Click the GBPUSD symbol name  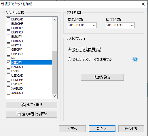17,54
